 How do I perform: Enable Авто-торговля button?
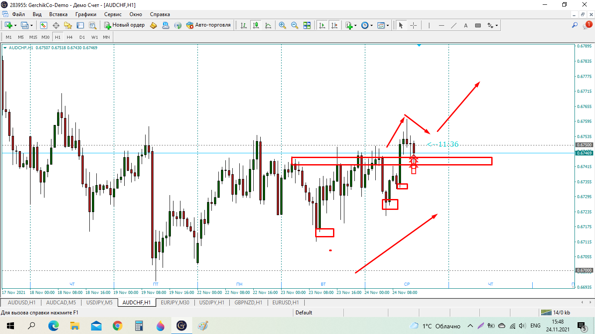point(208,25)
